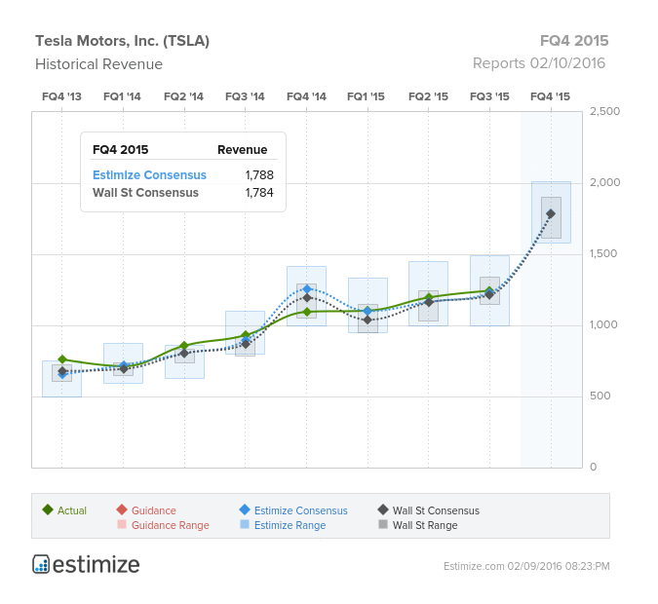The image size is (658, 604).
Task: Select the FQ1 '15 Estimize consensus blue marker
Action: click(368, 311)
